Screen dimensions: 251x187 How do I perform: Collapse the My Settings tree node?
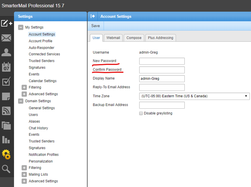[x=21, y=27]
